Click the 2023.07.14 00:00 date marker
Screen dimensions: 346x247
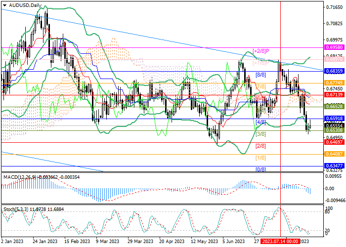point(280,241)
